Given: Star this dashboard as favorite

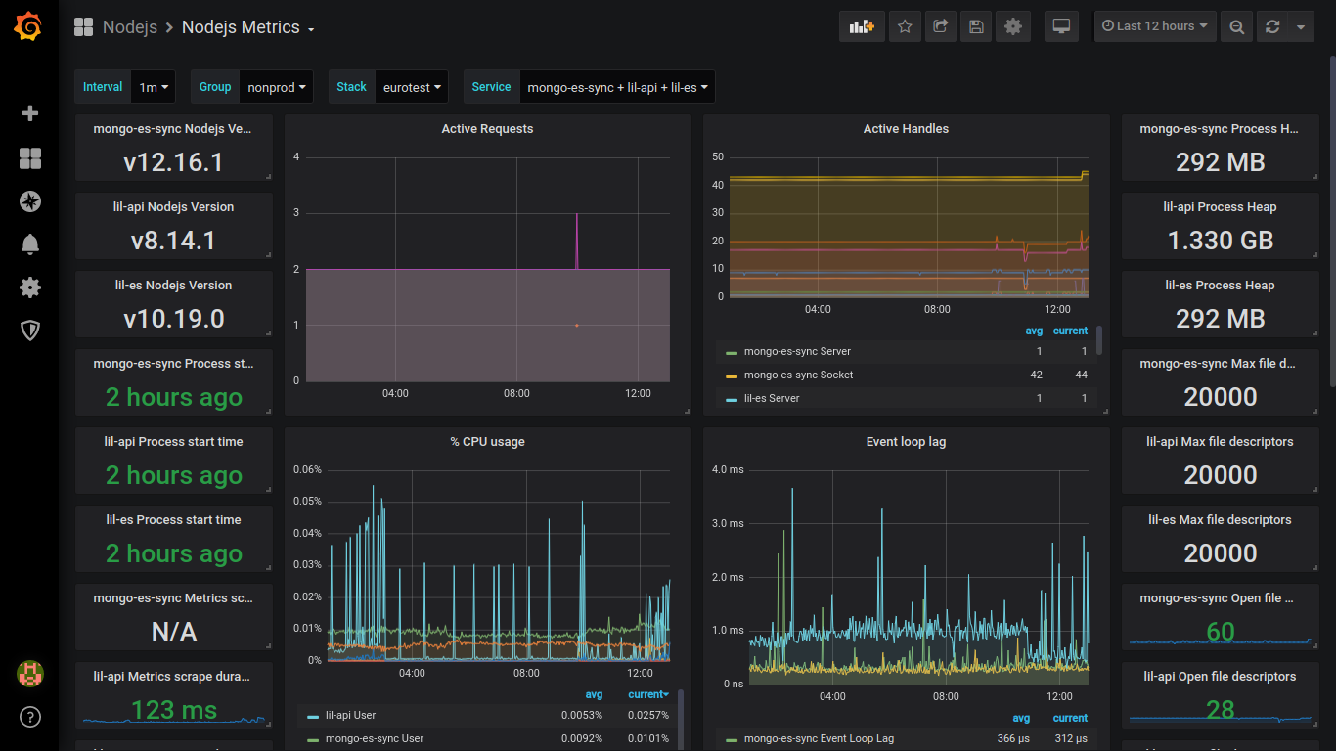Looking at the screenshot, I should pos(905,26).
